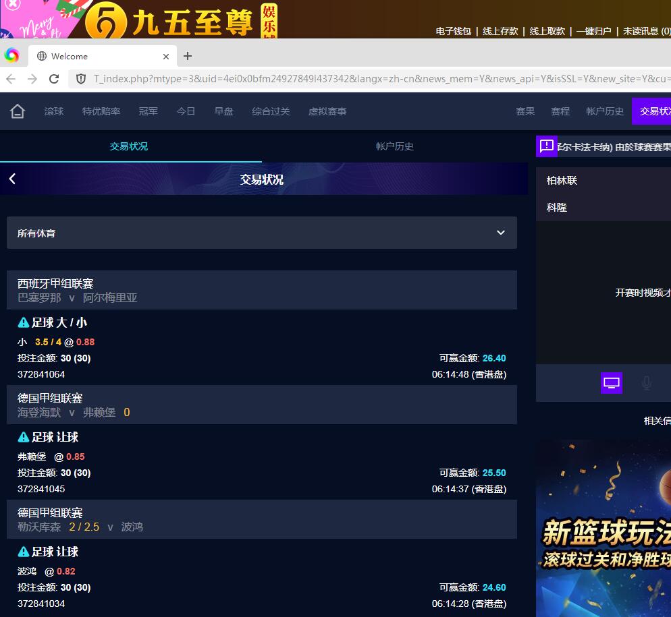Viewport: 671px width, 617px height.
Task: Select the 勒沃库森 v 波鸿 match row
Action: [x=262, y=519]
